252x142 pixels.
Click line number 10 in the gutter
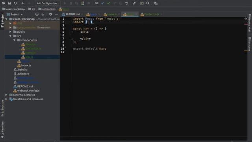[63, 49]
